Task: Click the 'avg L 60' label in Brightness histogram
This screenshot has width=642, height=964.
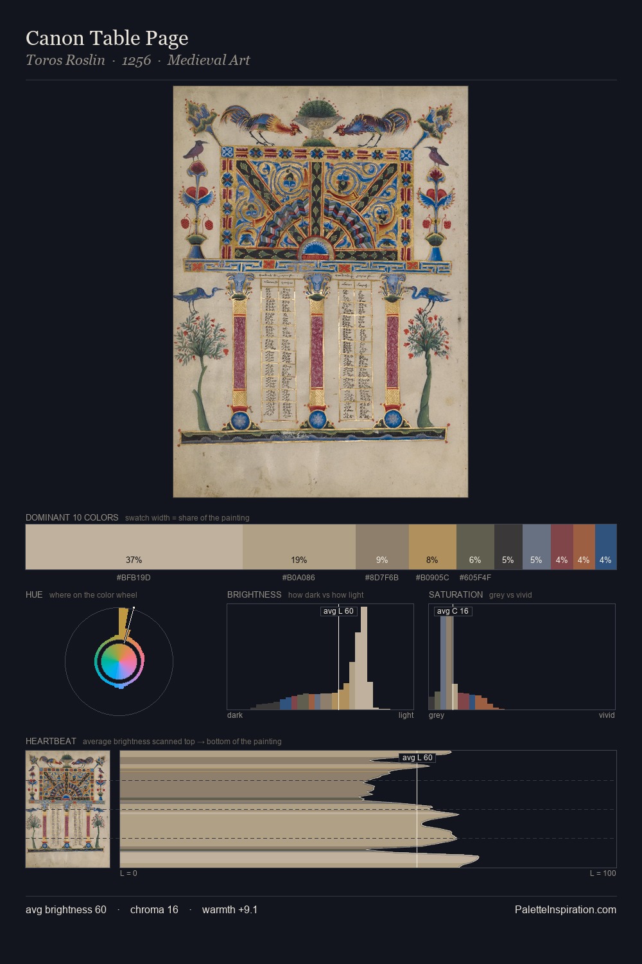Action: (339, 611)
